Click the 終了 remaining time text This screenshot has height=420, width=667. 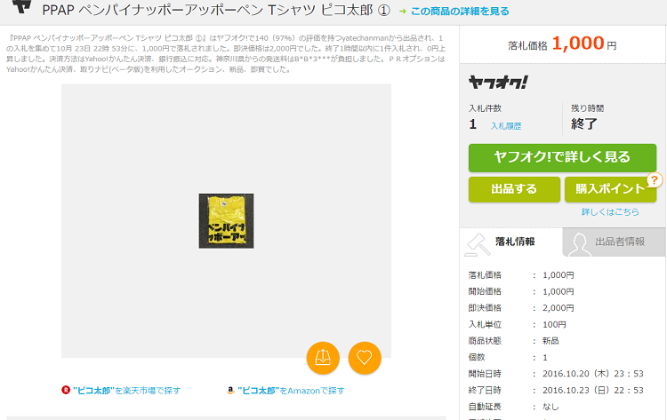click(x=584, y=124)
